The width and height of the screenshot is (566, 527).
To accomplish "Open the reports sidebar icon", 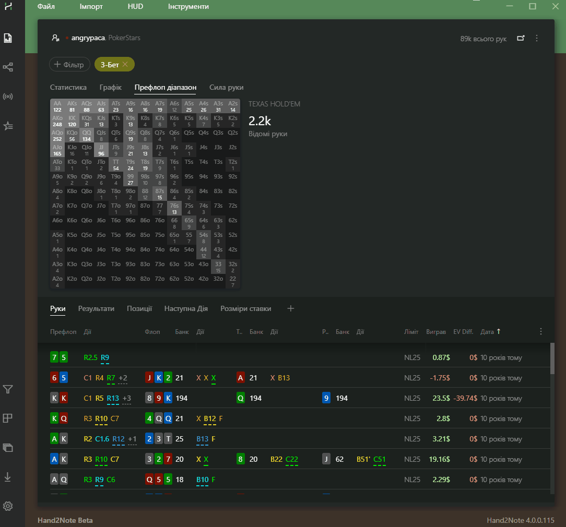I will point(8,38).
